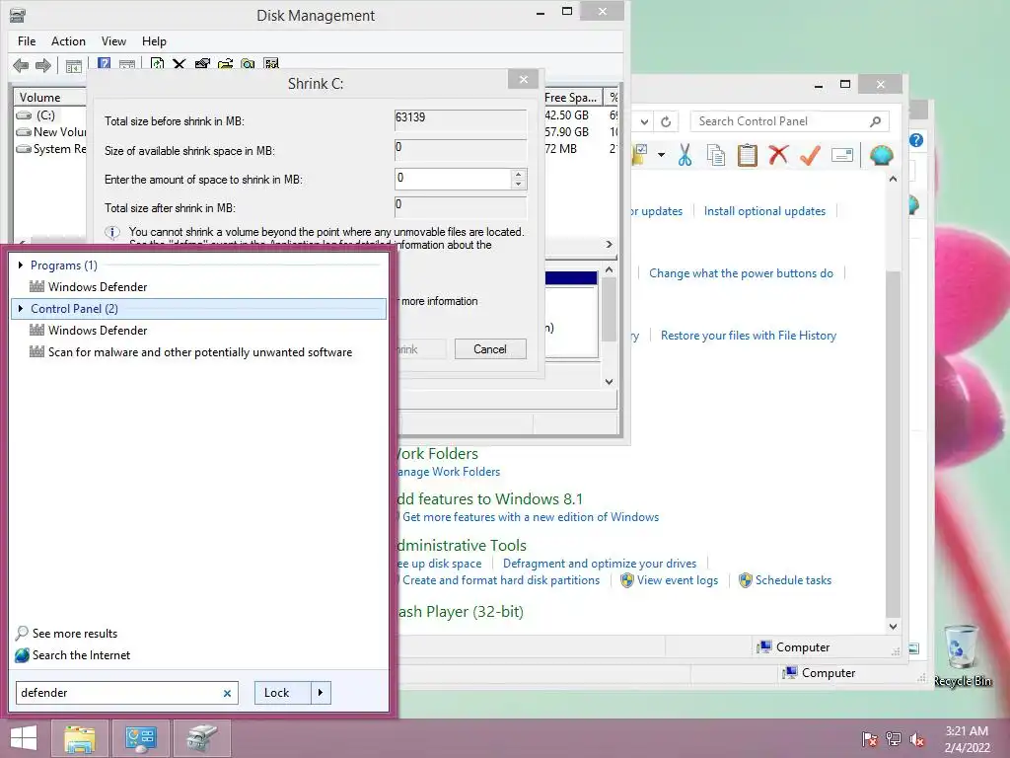
Task: Click the envelope card icon in Control Panel toolbar
Action: click(x=842, y=155)
